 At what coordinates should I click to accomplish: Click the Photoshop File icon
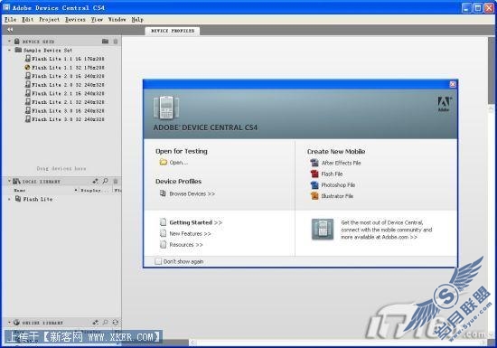[314, 184]
